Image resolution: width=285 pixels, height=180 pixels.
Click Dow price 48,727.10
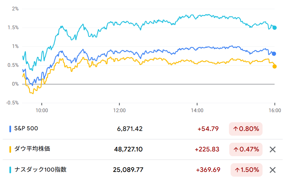tap(128, 149)
